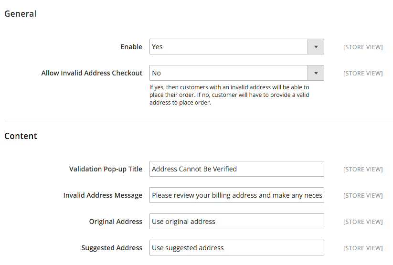Click the Suggested Address input field

(236, 248)
